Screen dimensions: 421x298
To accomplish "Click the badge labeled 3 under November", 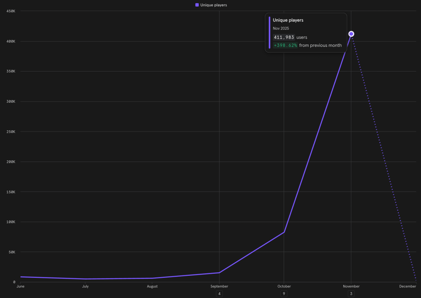I will coord(351,293).
